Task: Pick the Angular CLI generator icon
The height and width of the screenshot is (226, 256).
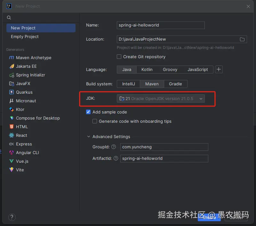Action: 12,152
